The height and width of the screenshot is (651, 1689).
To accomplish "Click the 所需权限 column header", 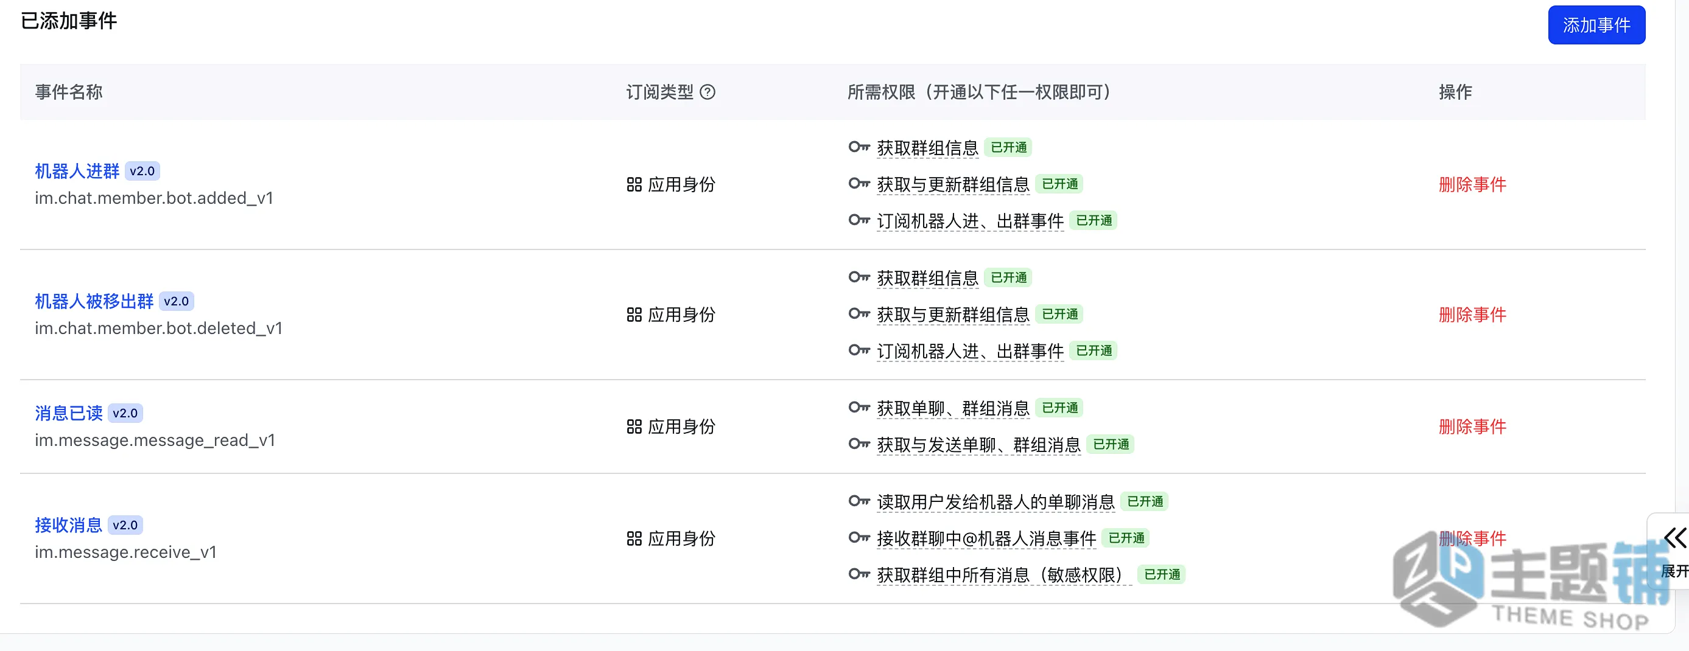I will click(982, 92).
